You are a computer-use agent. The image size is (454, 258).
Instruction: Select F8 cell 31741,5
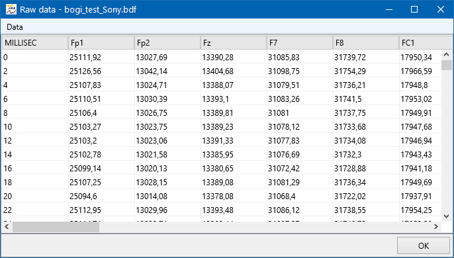(x=366, y=99)
